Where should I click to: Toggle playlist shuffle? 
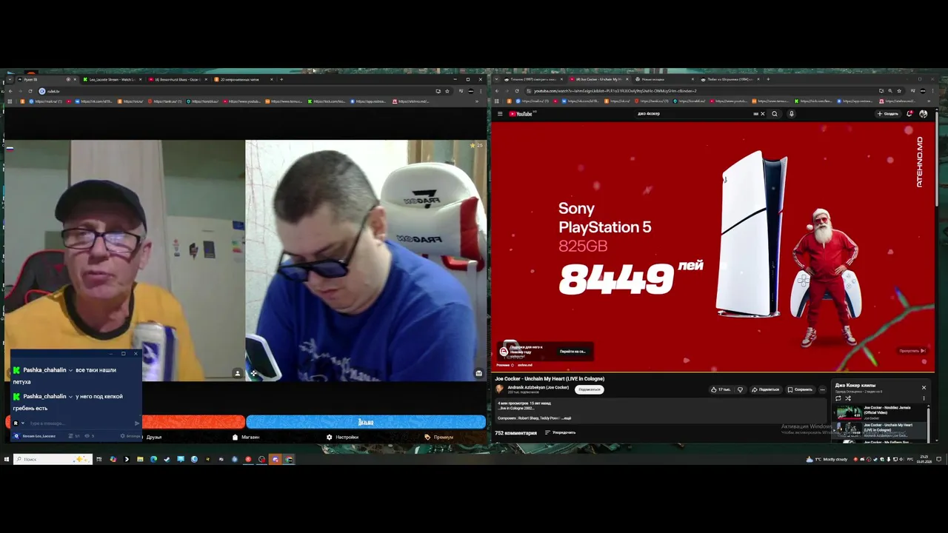coord(848,398)
